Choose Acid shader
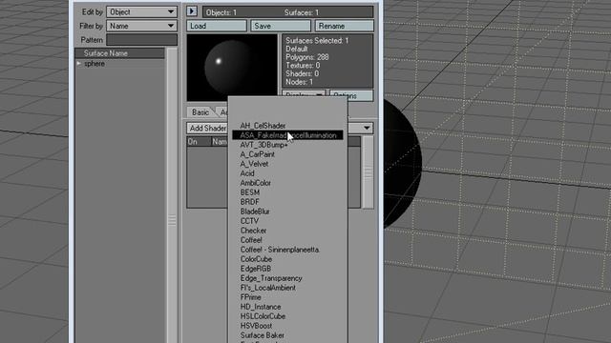 pyautogui.click(x=247, y=173)
